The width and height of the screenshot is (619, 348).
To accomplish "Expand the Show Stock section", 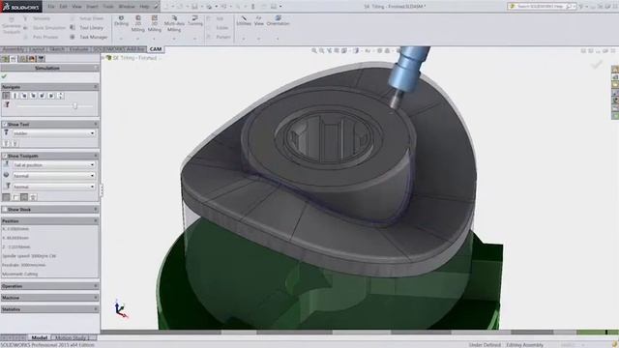I will [x=95, y=210].
